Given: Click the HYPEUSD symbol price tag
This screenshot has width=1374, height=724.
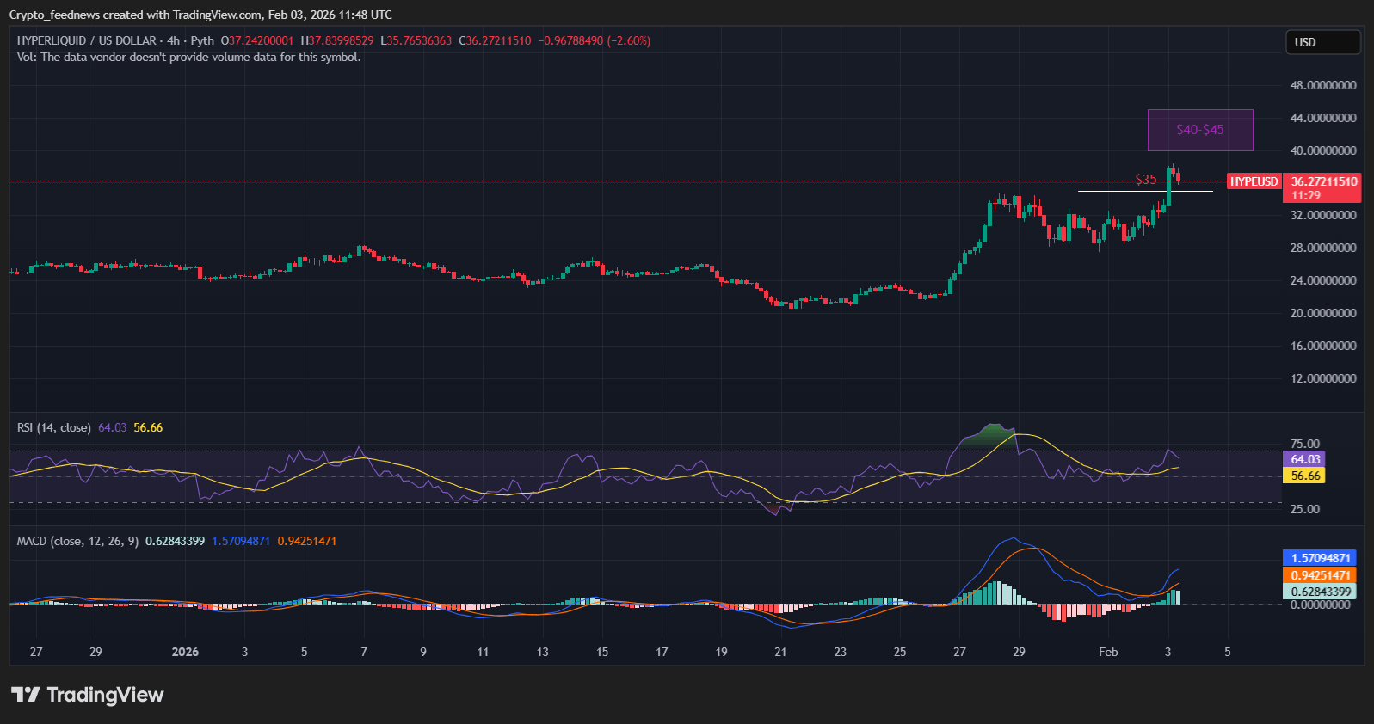Looking at the screenshot, I should [1254, 181].
